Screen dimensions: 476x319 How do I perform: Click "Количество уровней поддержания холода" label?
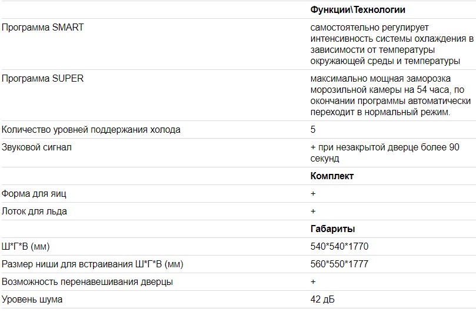tap(91, 129)
